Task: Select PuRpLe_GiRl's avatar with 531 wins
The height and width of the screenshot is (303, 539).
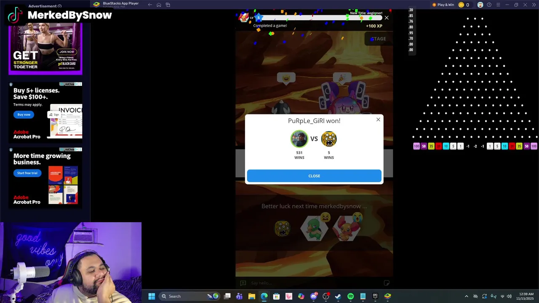Action: 299,139
